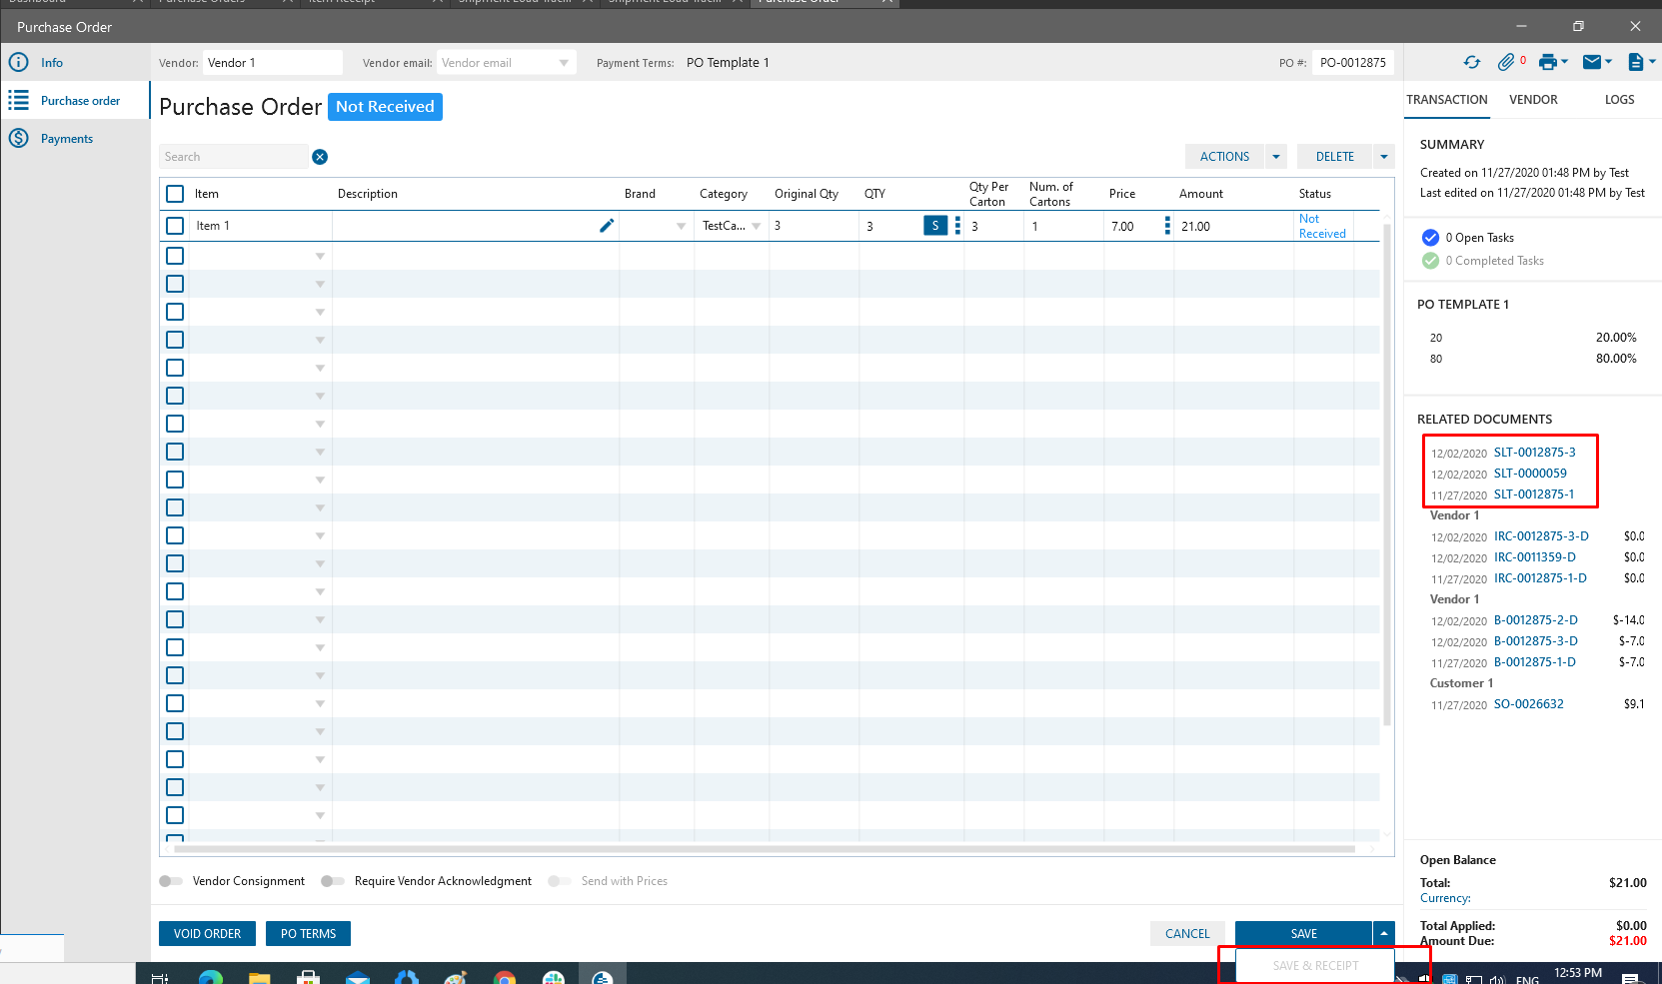Open the item dropdown in the first blank row
This screenshot has width=1662, height=984.
(320, 256)
